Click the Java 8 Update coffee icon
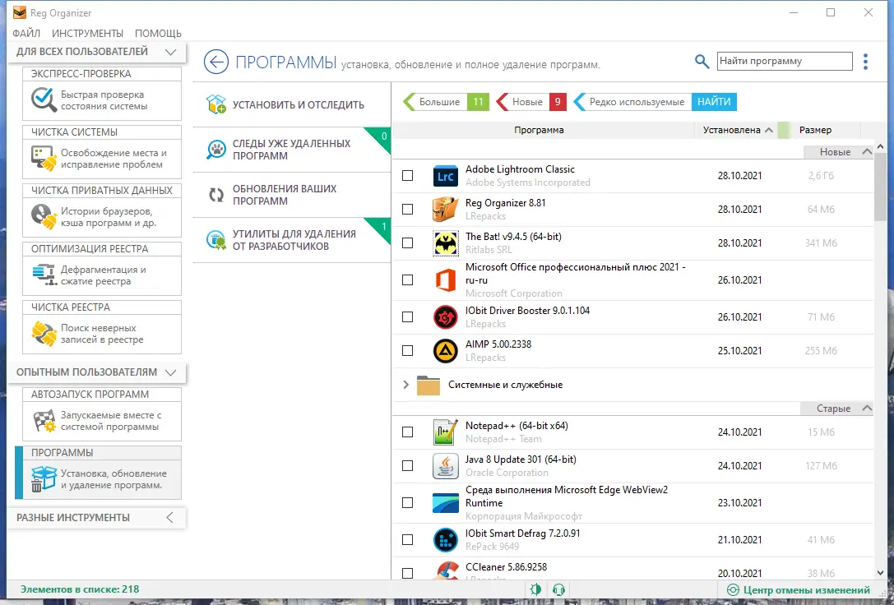The height and width of the screenshot is (605, 894). (x=445, y=466)
